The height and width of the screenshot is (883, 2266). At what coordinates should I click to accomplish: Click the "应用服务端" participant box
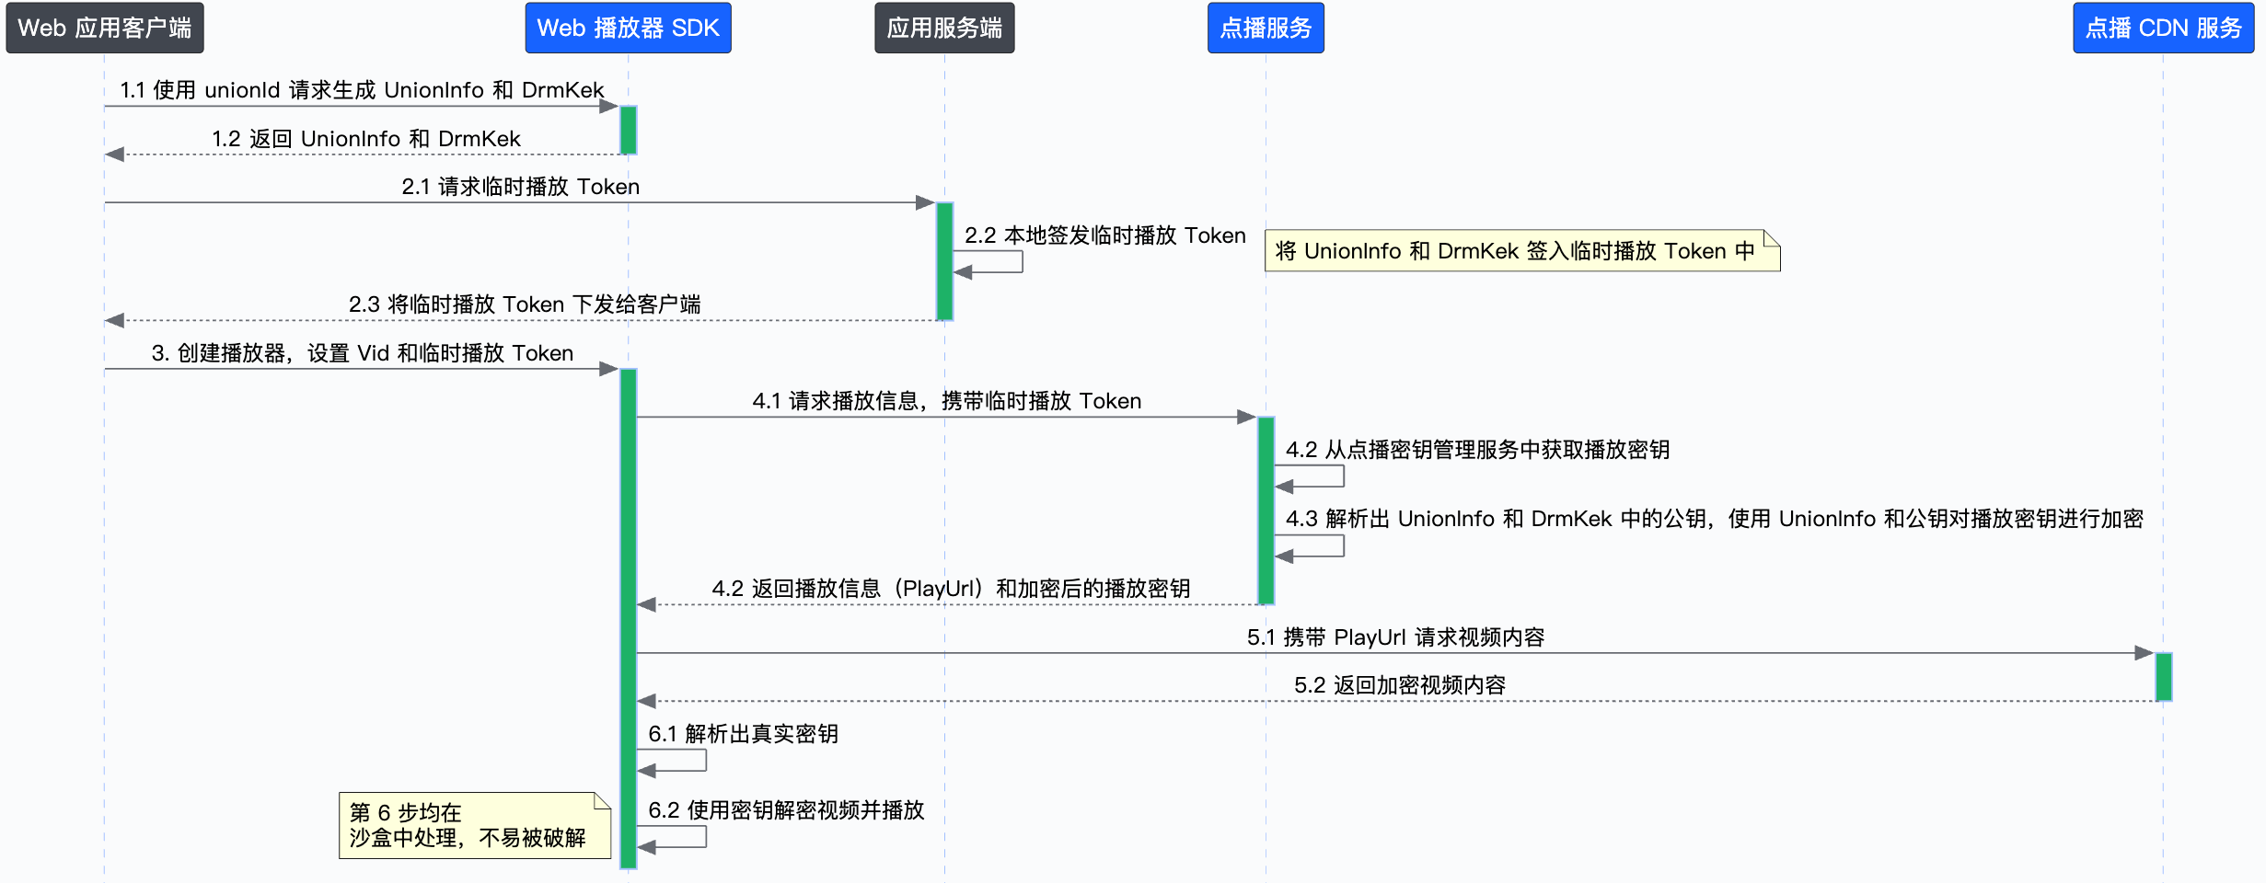[x=944, y=28]
